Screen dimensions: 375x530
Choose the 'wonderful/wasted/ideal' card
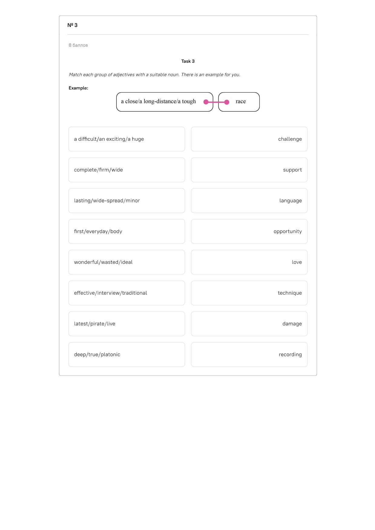tap(127, 262)
